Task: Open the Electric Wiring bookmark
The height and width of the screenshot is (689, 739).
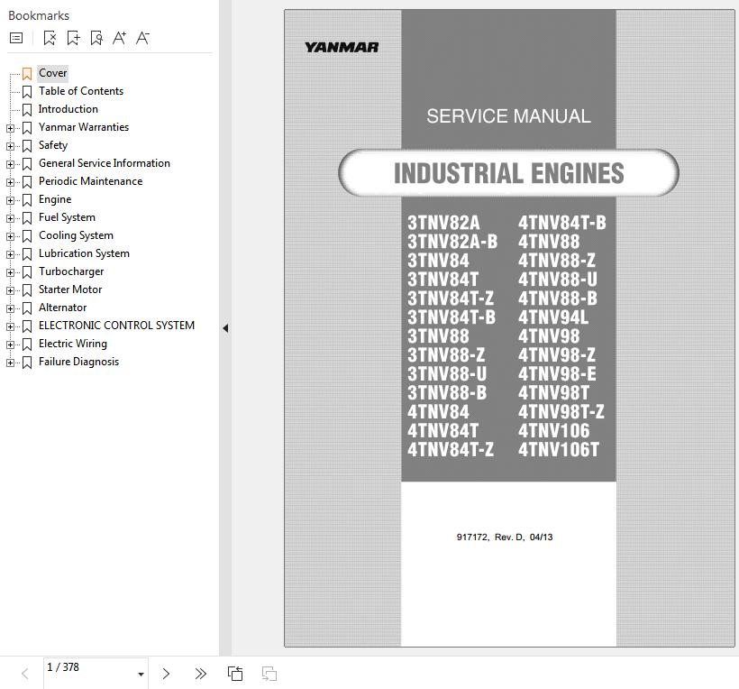Action: click(73, 344)
